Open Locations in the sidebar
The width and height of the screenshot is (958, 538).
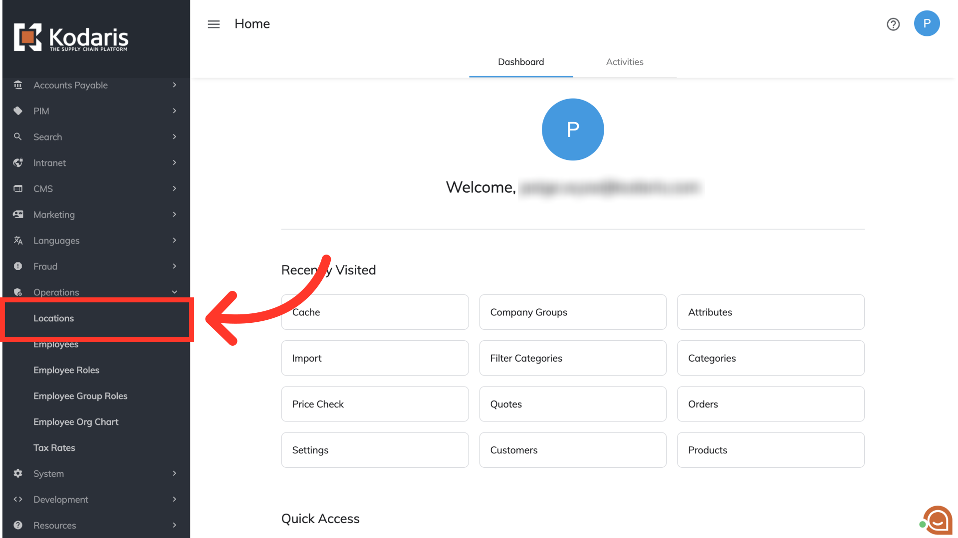[53, 318]
